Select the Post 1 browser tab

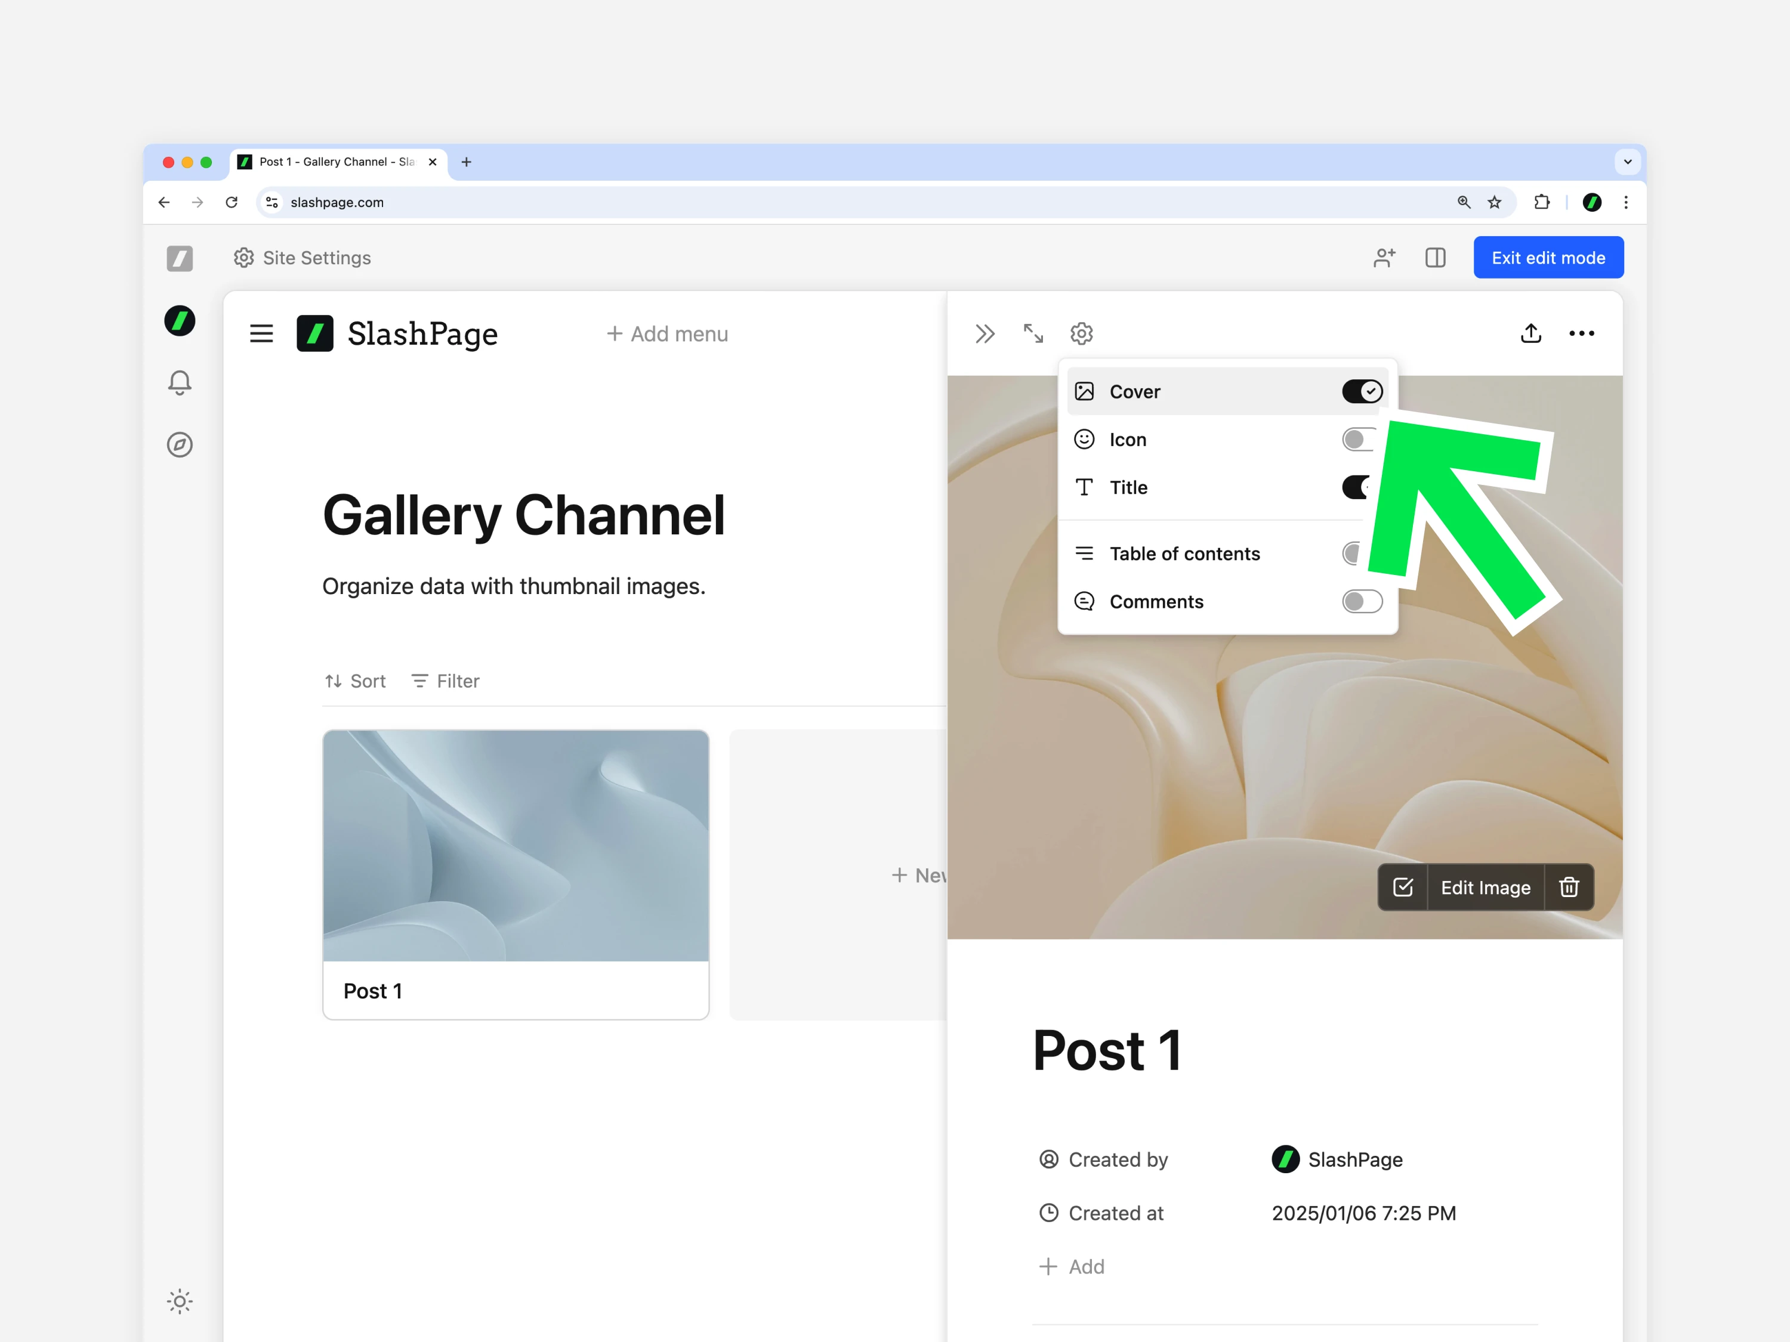click(338, 162)
